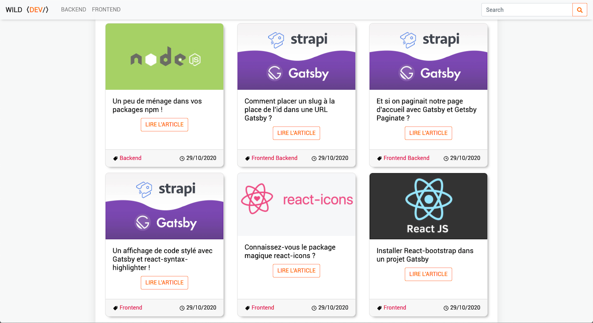Click the tag icon on the slug article card

point(247,158)
